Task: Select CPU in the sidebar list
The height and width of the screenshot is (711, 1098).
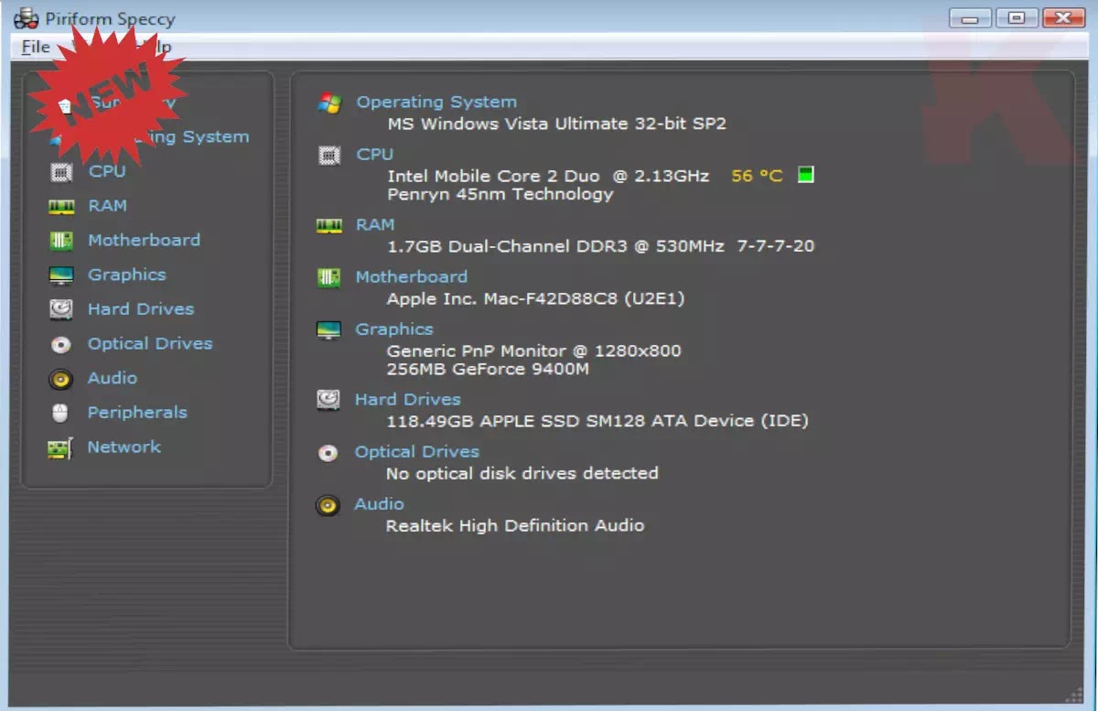Action: (x=107, y=171)
